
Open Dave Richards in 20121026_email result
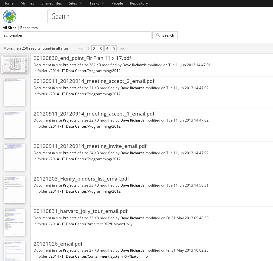pyautogui.click(x=132, y=250)
